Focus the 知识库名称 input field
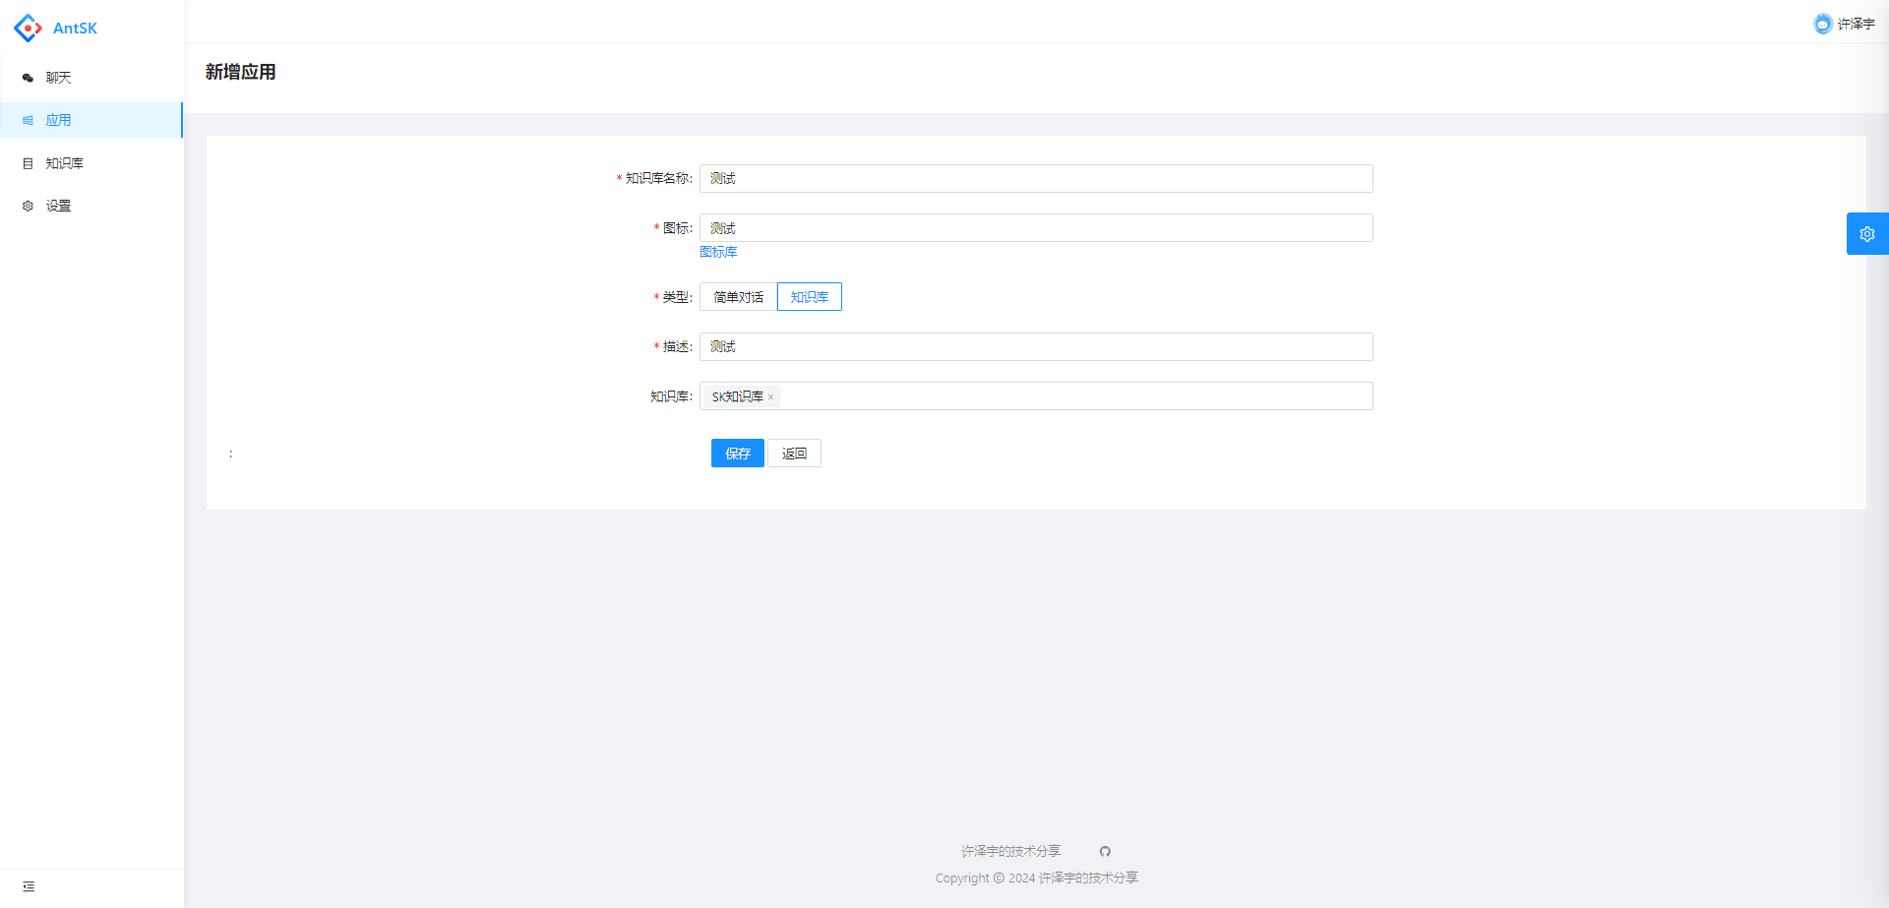Screen dimensions: 1889x908 pos(1035,178)
